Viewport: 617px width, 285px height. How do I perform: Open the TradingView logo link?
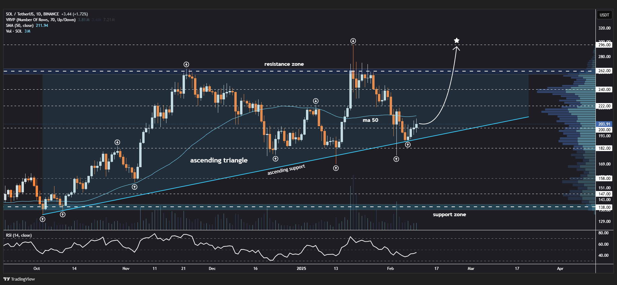click(x=19, y=279)
